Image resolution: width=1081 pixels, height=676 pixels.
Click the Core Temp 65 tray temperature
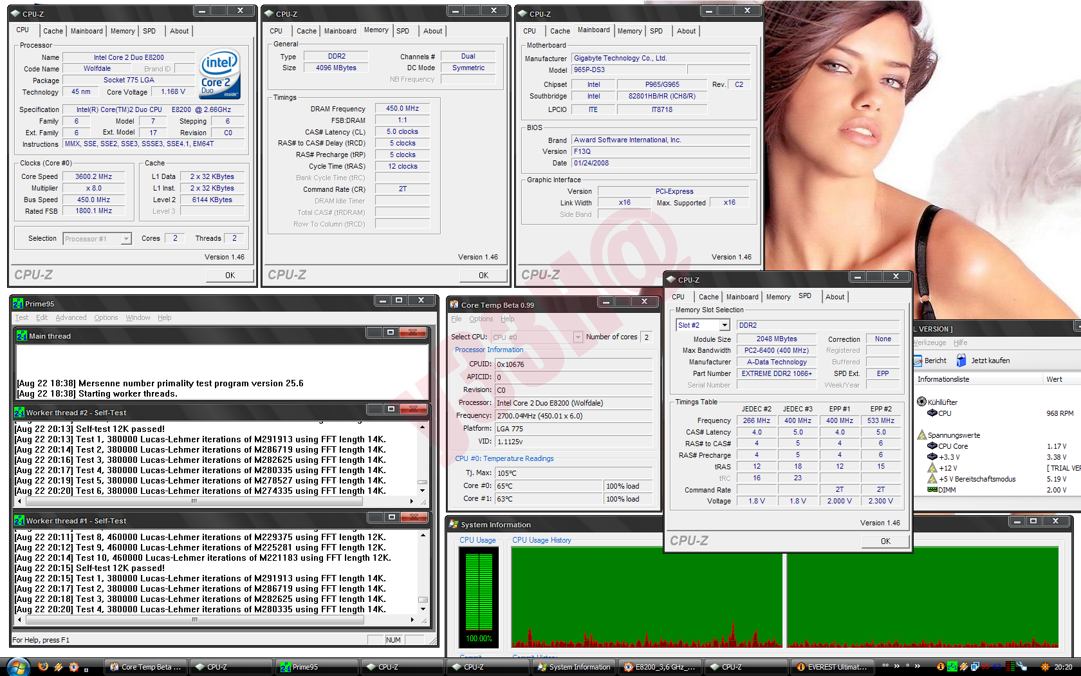(x=986, y=667)
